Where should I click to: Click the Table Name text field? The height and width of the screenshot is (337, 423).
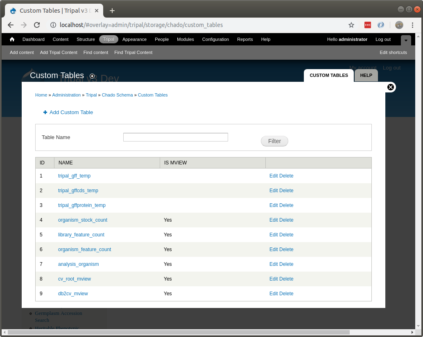(175, 137)
